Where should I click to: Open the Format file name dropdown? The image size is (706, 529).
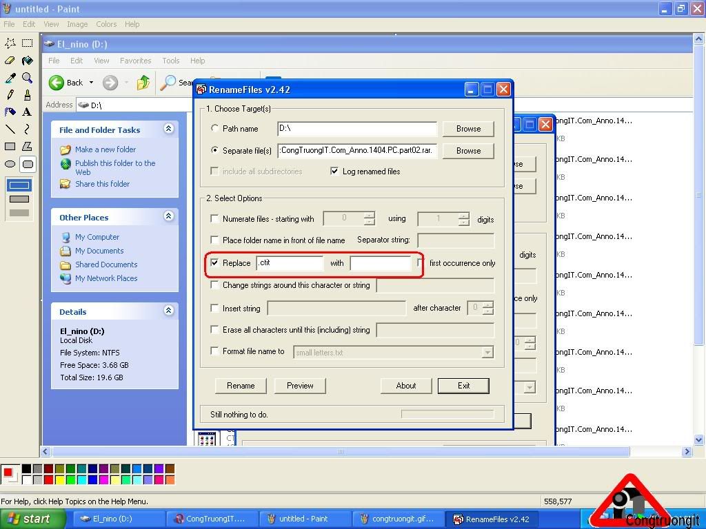487,352
